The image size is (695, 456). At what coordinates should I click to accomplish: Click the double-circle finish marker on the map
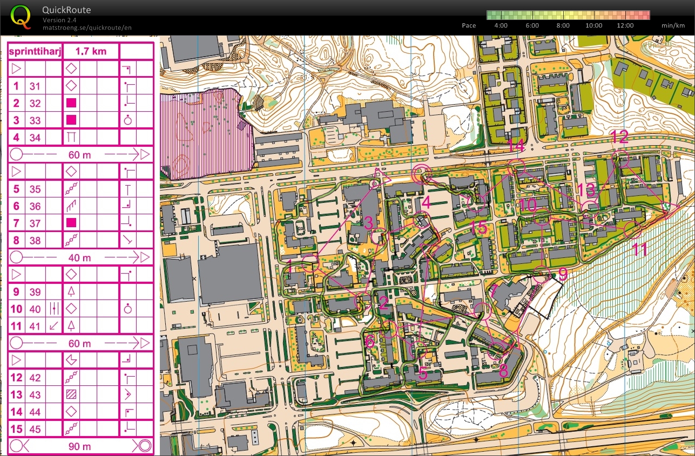pos(420,174)
